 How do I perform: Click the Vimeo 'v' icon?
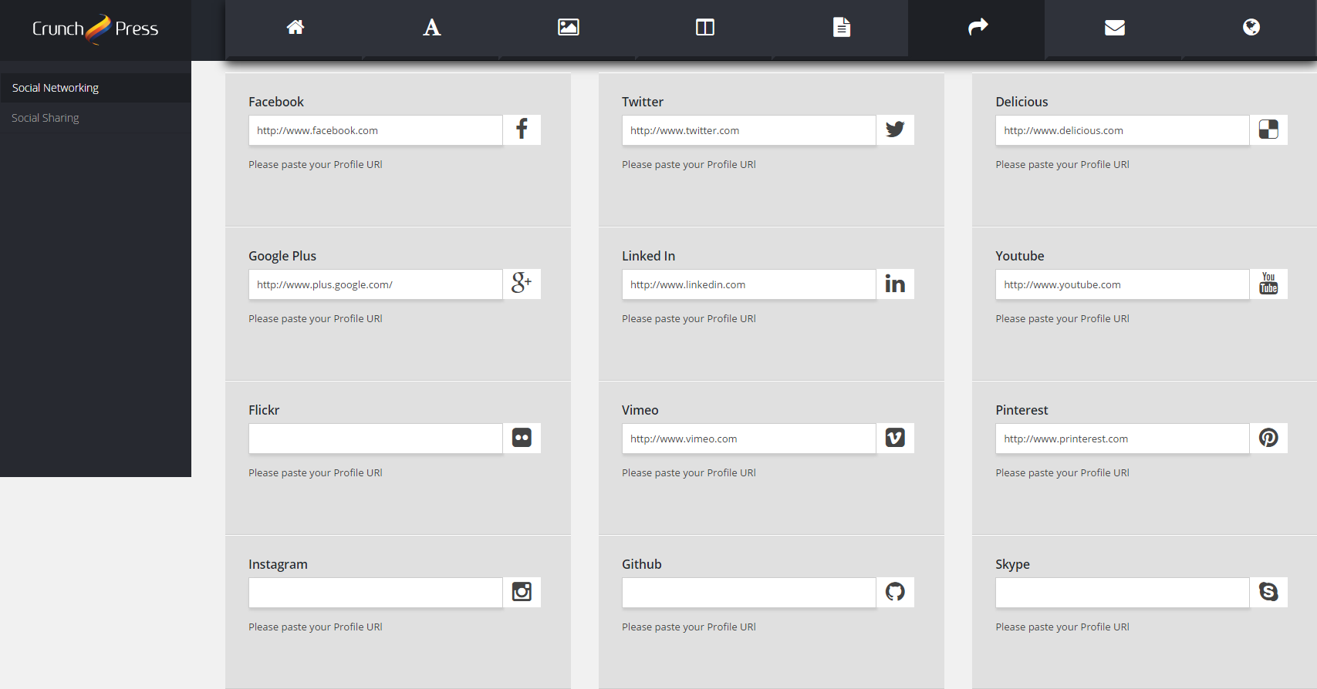click(895, 438)
